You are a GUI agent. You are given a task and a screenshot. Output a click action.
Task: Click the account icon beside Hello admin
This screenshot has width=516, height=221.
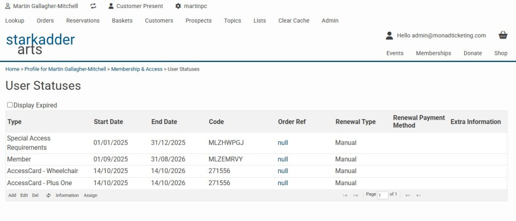(x=389, y=35)
